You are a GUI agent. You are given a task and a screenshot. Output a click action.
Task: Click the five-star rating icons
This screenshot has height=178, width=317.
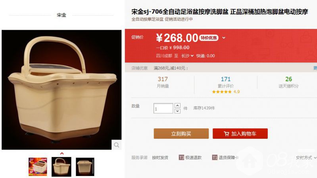click(x=222, y=92)
